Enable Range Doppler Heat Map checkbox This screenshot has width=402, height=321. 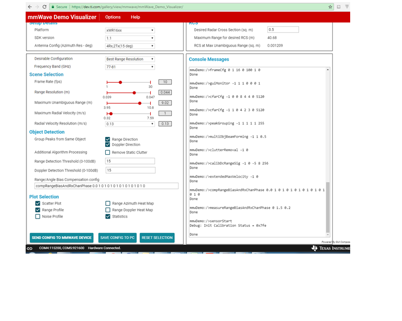coord(108,210)
